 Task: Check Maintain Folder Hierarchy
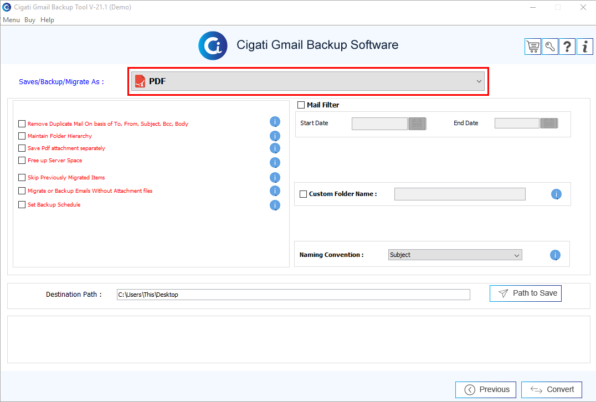22,136
